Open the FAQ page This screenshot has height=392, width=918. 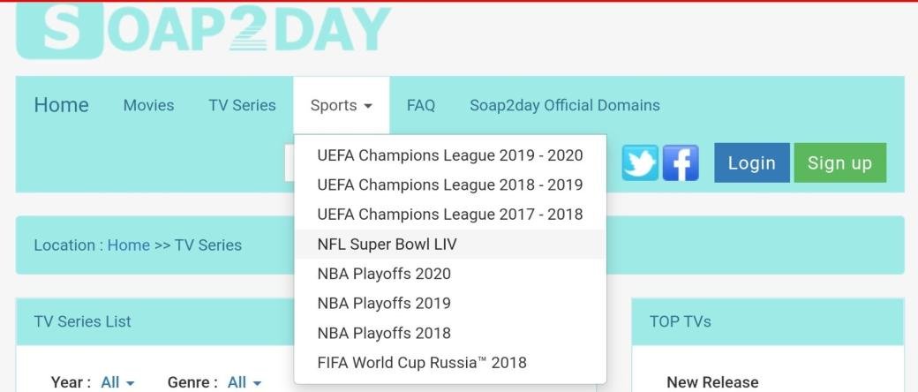421,106
